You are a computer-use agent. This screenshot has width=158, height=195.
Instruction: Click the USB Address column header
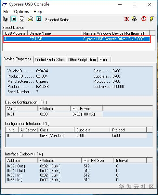pyautogui.click(x=15, y=33)
